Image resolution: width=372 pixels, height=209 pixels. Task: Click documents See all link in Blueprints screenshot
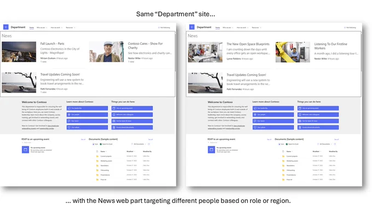tap(336, 139)
